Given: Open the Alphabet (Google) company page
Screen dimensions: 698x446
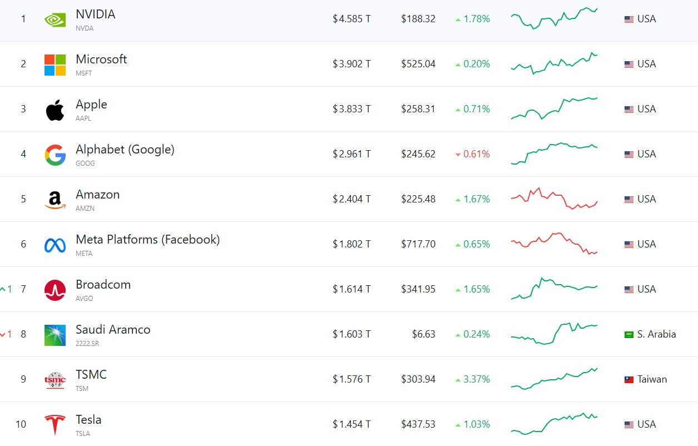Looking at the screenshot, I should 125,150.
